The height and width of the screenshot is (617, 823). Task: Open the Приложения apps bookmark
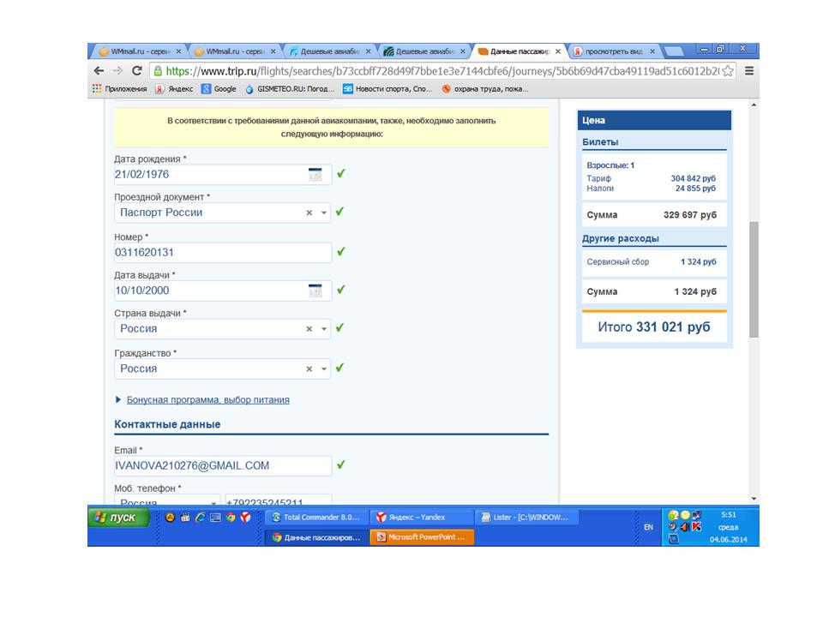tap(120, 88)
